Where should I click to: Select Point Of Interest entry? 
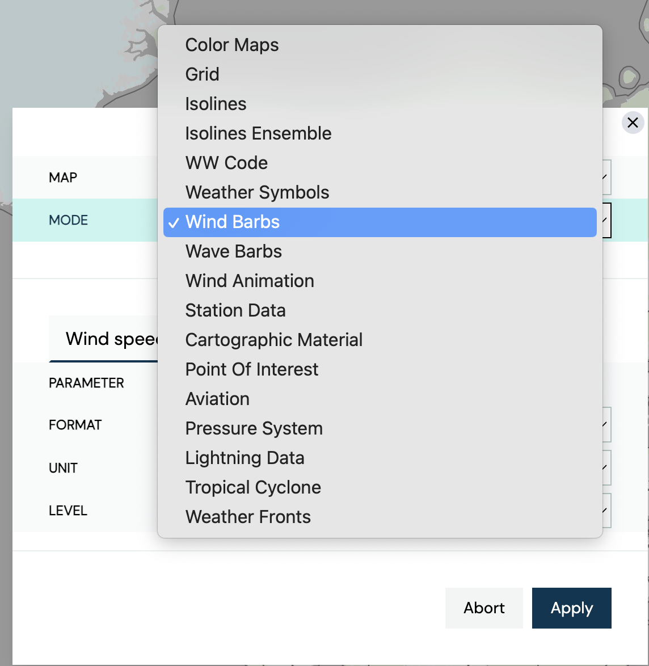pos(252,369)
